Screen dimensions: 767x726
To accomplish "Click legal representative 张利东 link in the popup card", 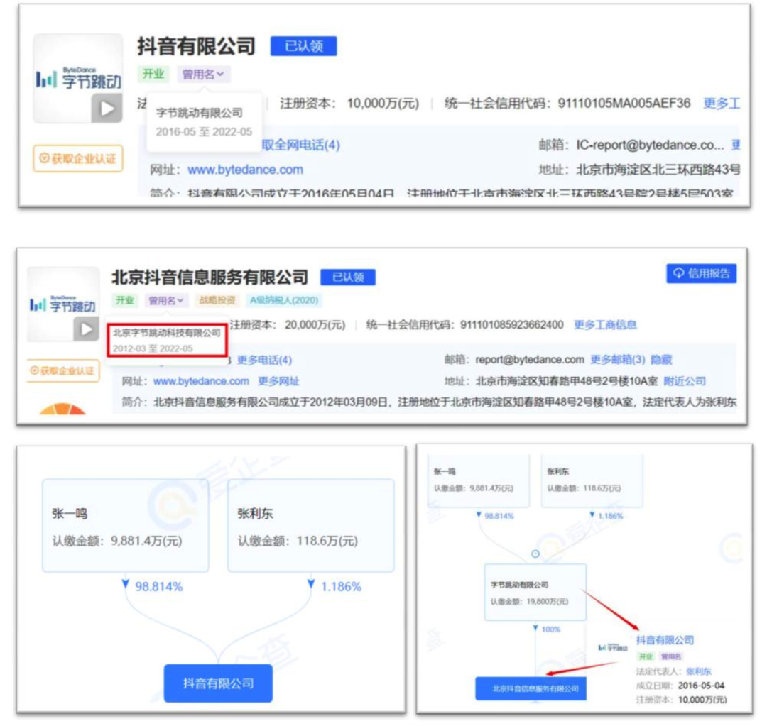I will [699, 671].
